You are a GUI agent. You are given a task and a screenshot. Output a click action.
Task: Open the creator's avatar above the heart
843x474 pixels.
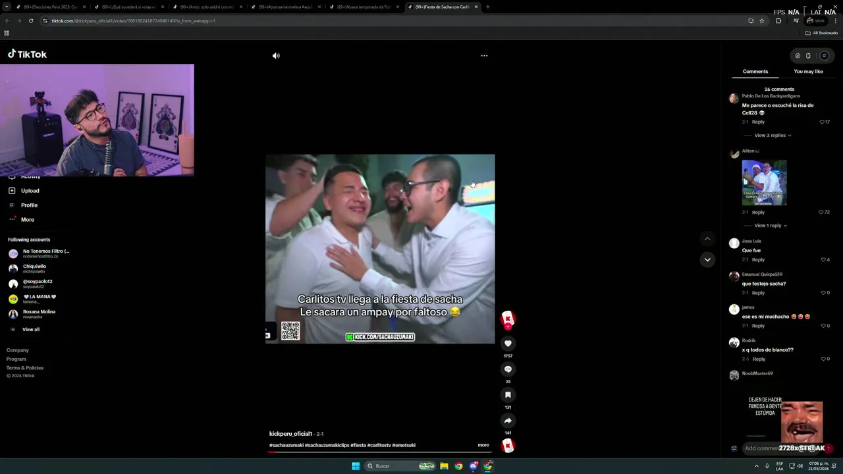point(508,319)
